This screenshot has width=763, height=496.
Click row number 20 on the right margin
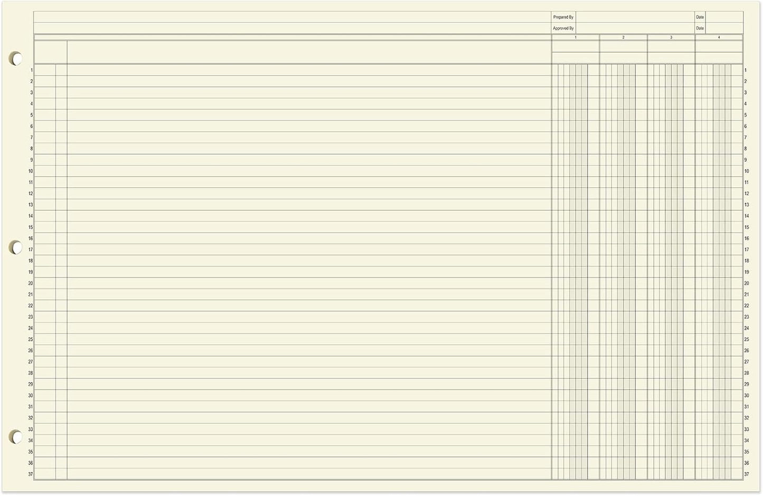click(745, 282)
